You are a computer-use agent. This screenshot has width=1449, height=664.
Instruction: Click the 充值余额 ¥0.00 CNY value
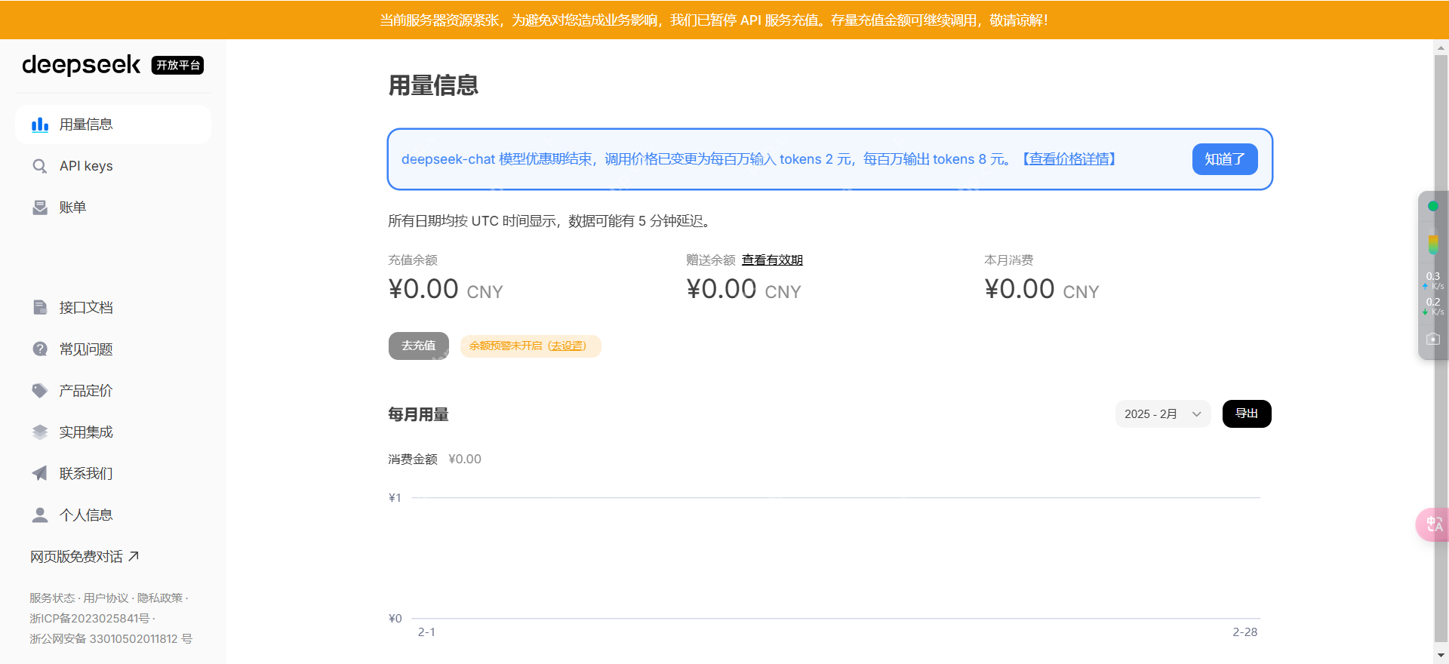445,290
